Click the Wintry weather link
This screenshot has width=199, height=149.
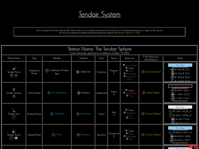[x=59, y=135]
